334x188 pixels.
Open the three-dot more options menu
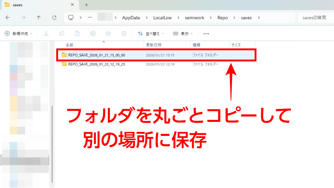tap(206, 34)
